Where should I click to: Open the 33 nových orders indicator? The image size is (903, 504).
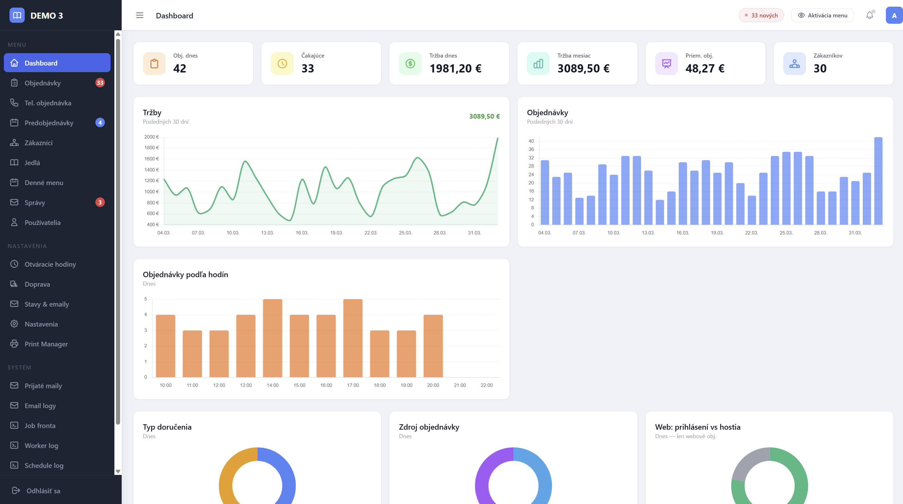point(761,15)
